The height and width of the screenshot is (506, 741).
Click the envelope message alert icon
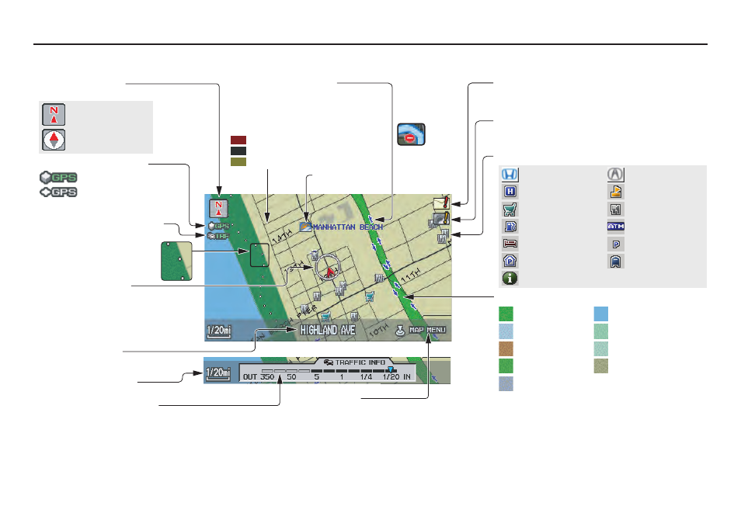(442, 204)
